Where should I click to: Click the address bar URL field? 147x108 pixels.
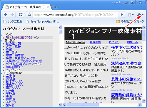(75, 15)
